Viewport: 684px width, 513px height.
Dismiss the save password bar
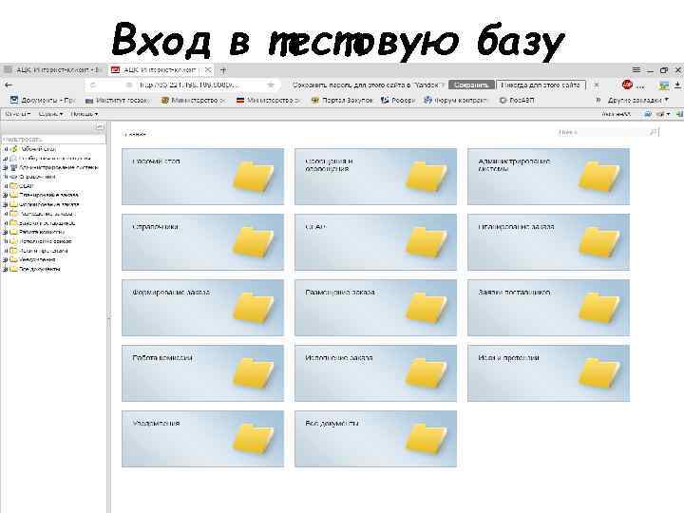point(597,85)
